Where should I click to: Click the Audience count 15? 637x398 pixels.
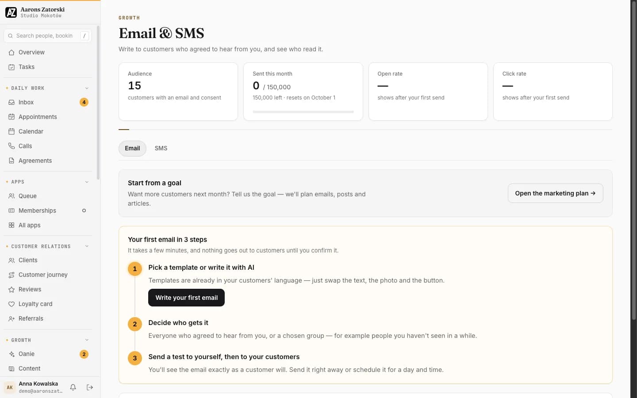pos(134,86)
